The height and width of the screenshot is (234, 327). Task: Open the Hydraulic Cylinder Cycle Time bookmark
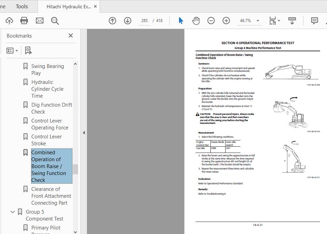pyautogui.click(x=47, y=89)
